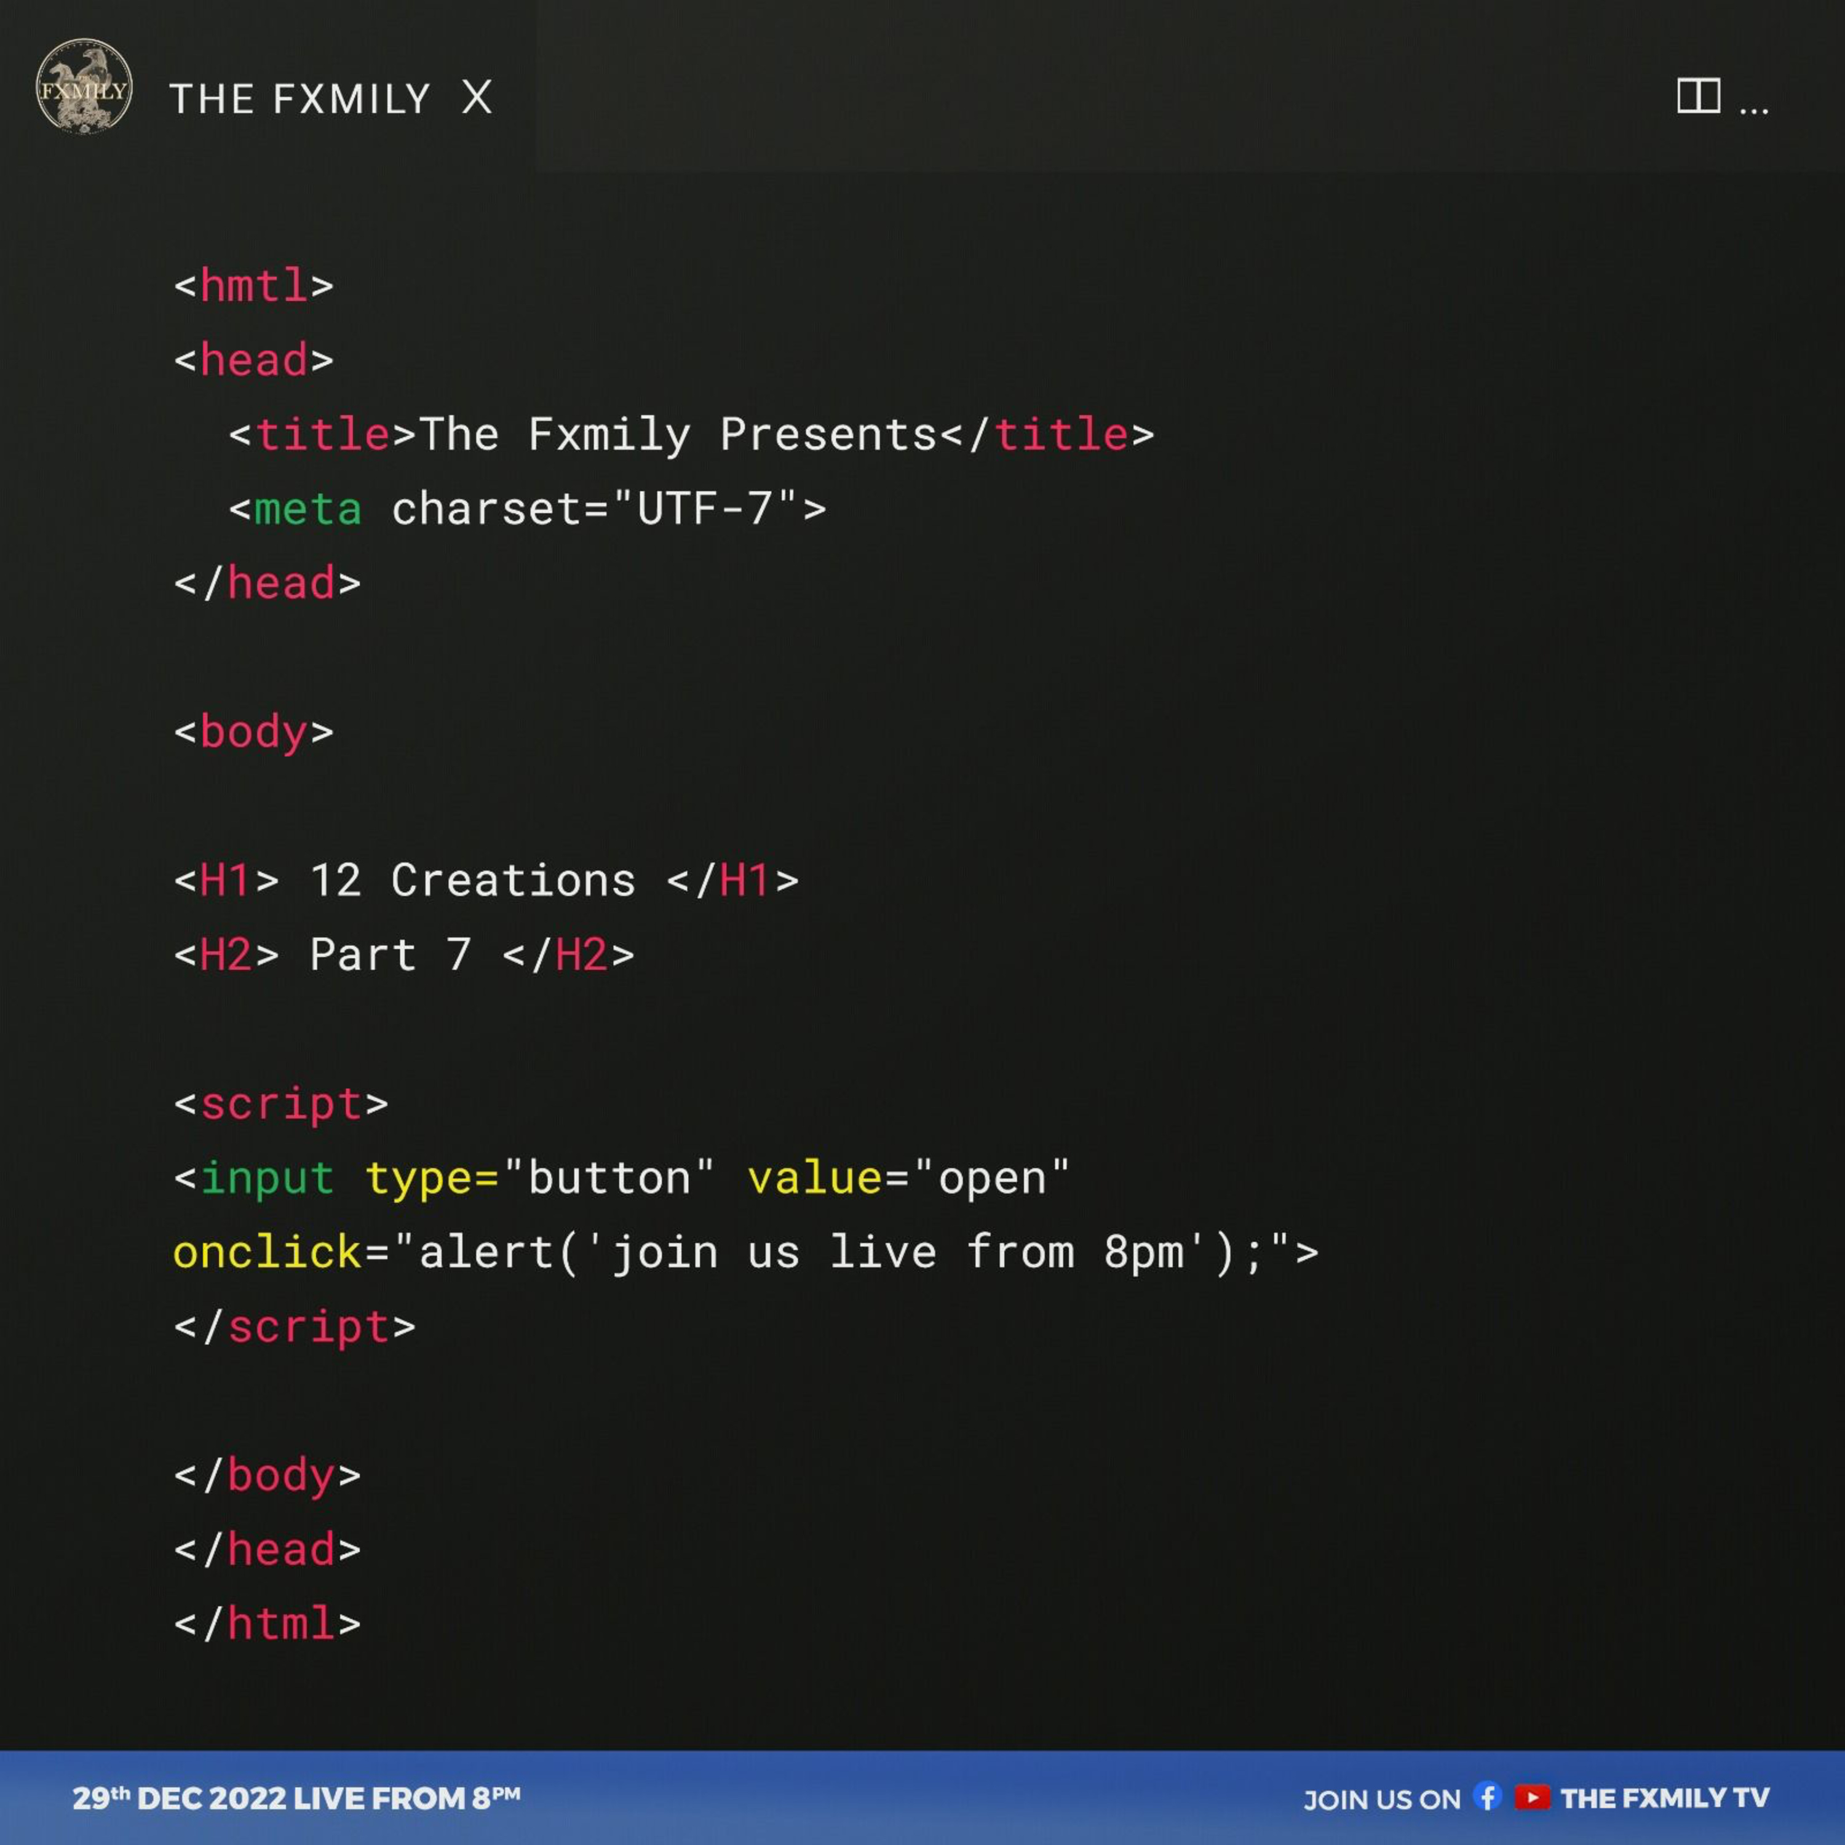Click the Facebook icon in footer

pos(1487,1796)
